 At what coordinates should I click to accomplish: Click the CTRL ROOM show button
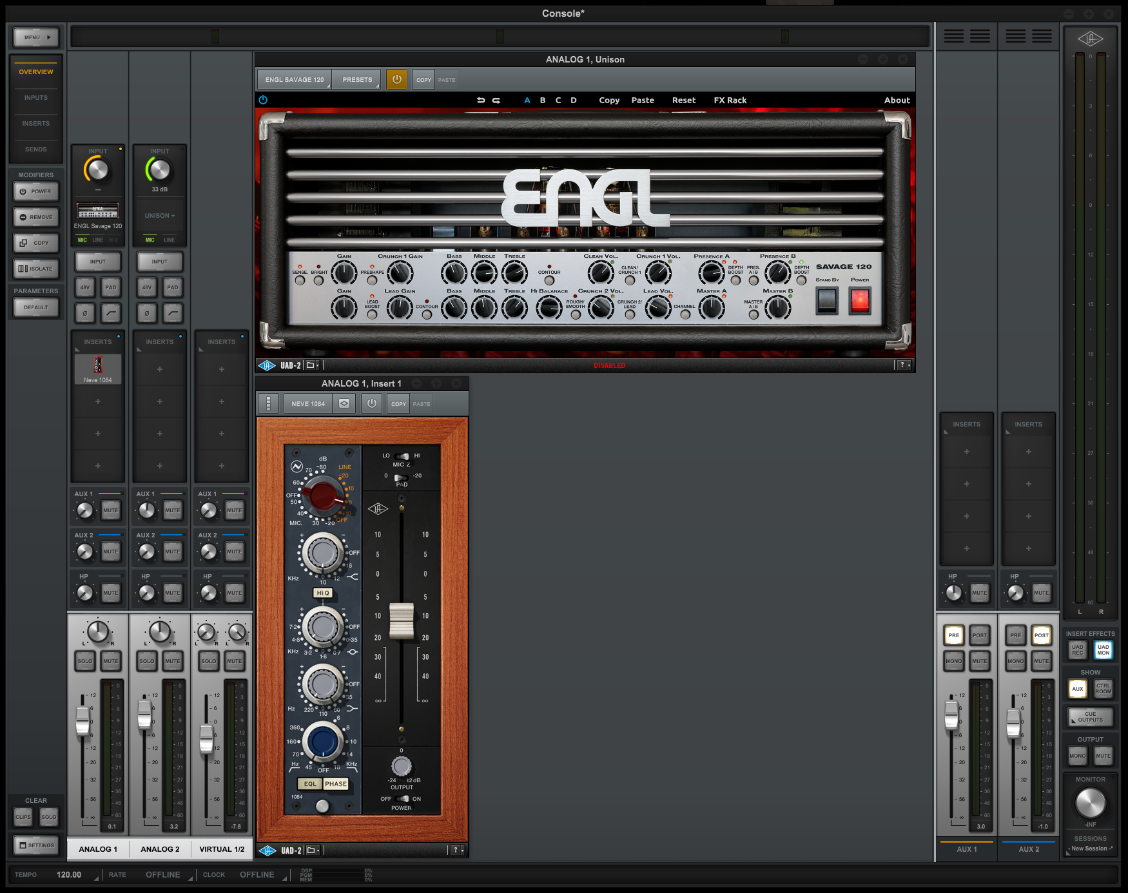(1104, 689)
